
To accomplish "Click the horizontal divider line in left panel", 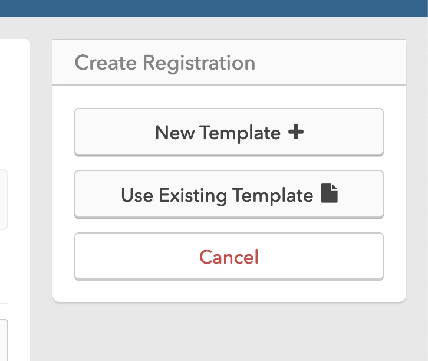I will coord(4,303).
